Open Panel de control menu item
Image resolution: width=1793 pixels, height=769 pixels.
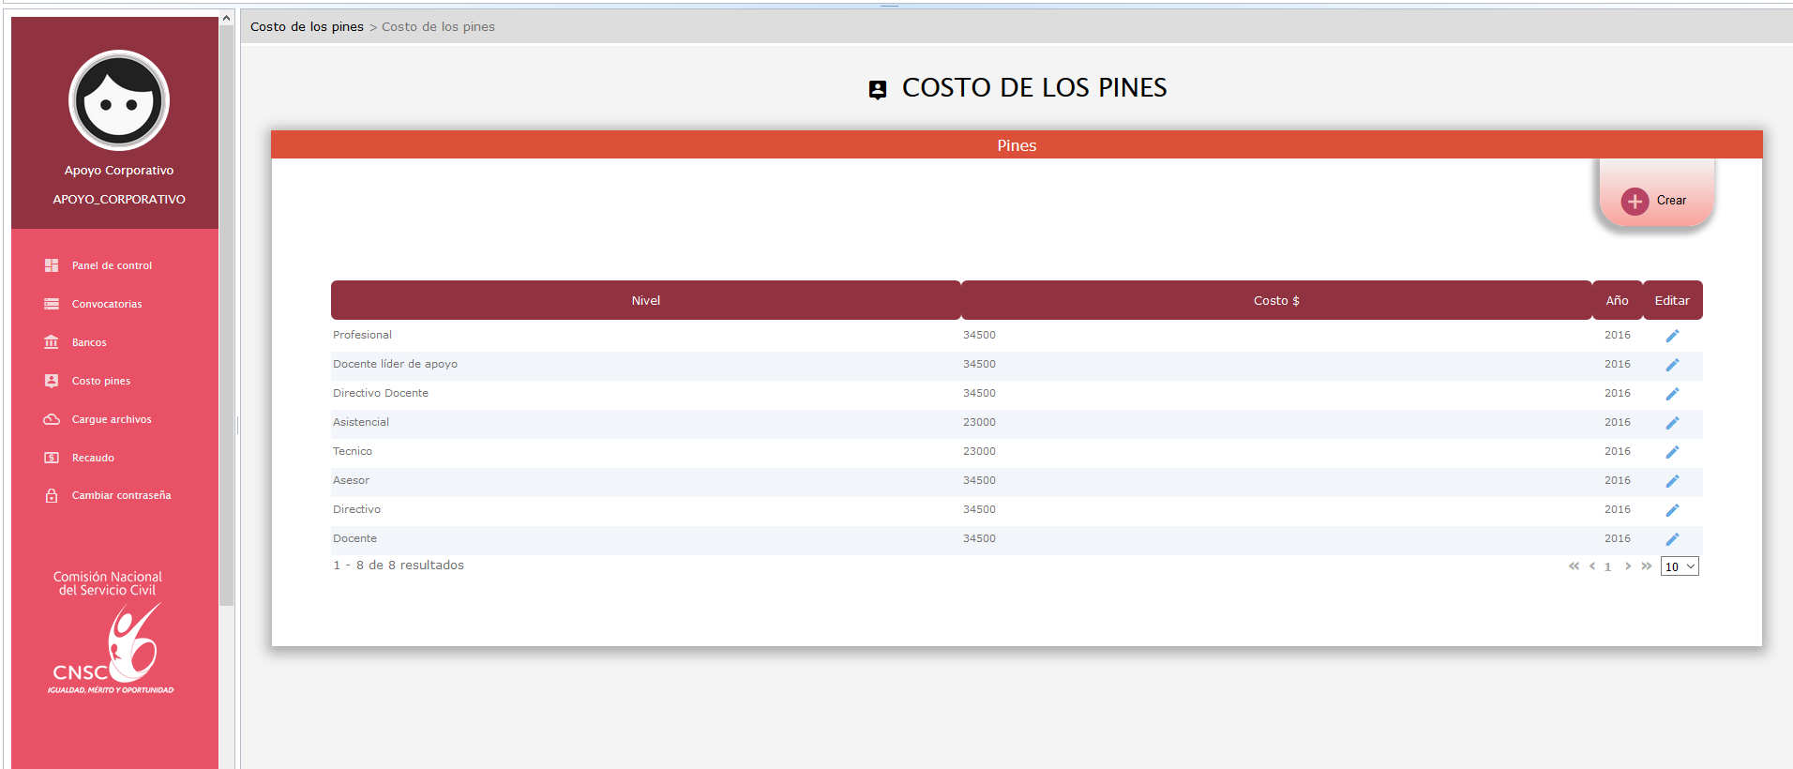112,265
